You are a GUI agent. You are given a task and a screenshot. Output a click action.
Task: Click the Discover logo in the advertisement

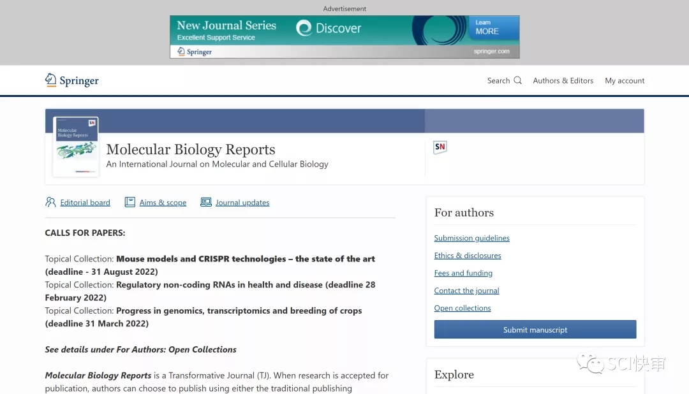pyautogui.click(x=329, y=28)
